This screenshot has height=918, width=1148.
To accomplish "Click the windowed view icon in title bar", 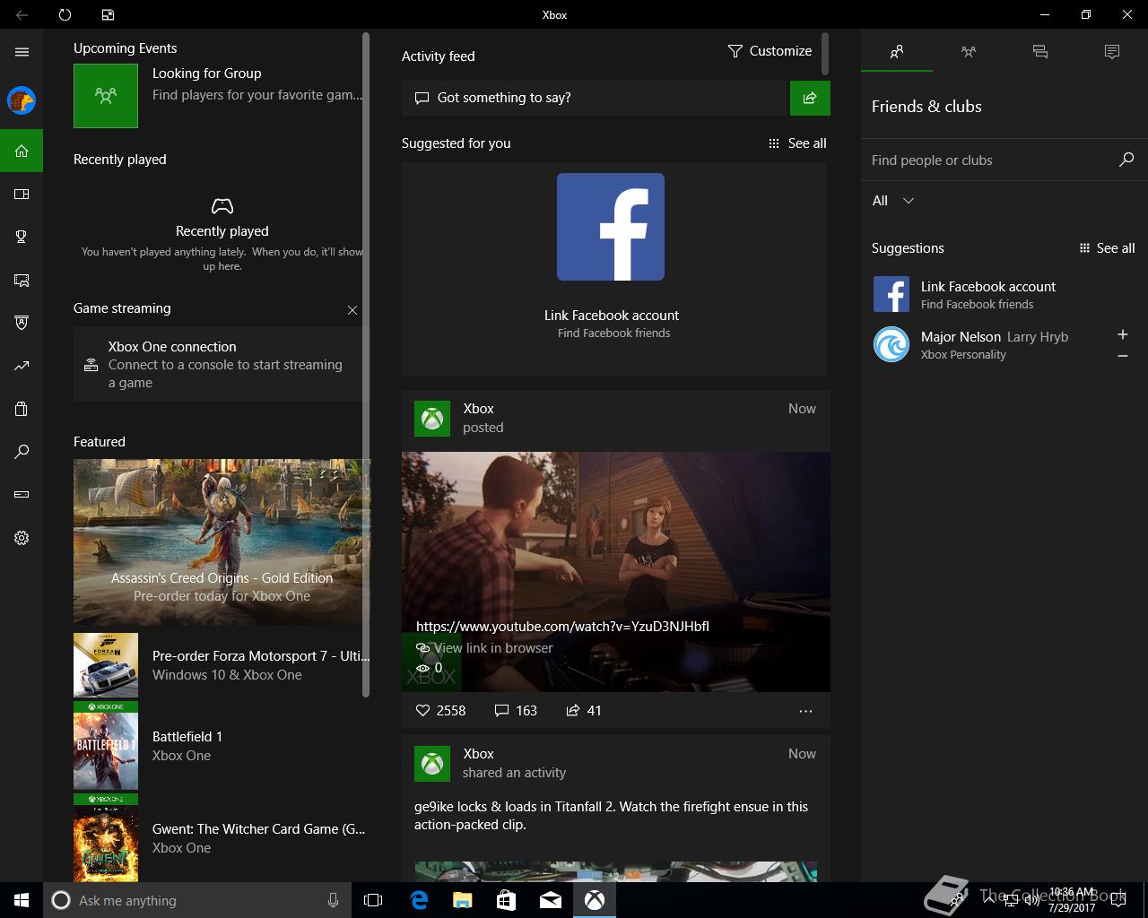I will 108,14.
